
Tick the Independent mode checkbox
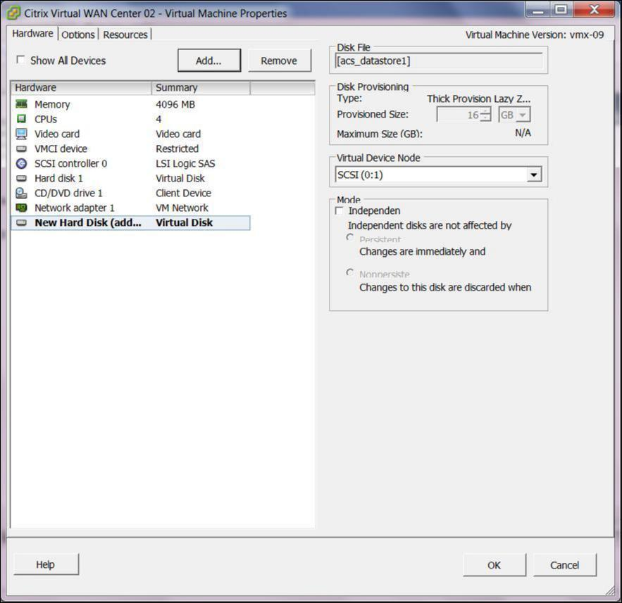[339, 210]
